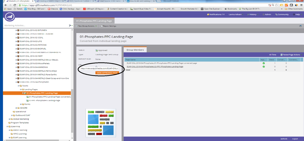Click the View Approved Page button
Screen dimensions: 304x141
107,73
